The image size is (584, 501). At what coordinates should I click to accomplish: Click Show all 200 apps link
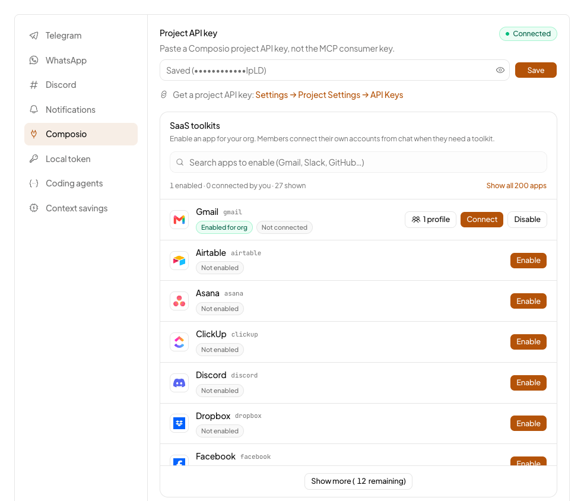[x=516, y=185]
